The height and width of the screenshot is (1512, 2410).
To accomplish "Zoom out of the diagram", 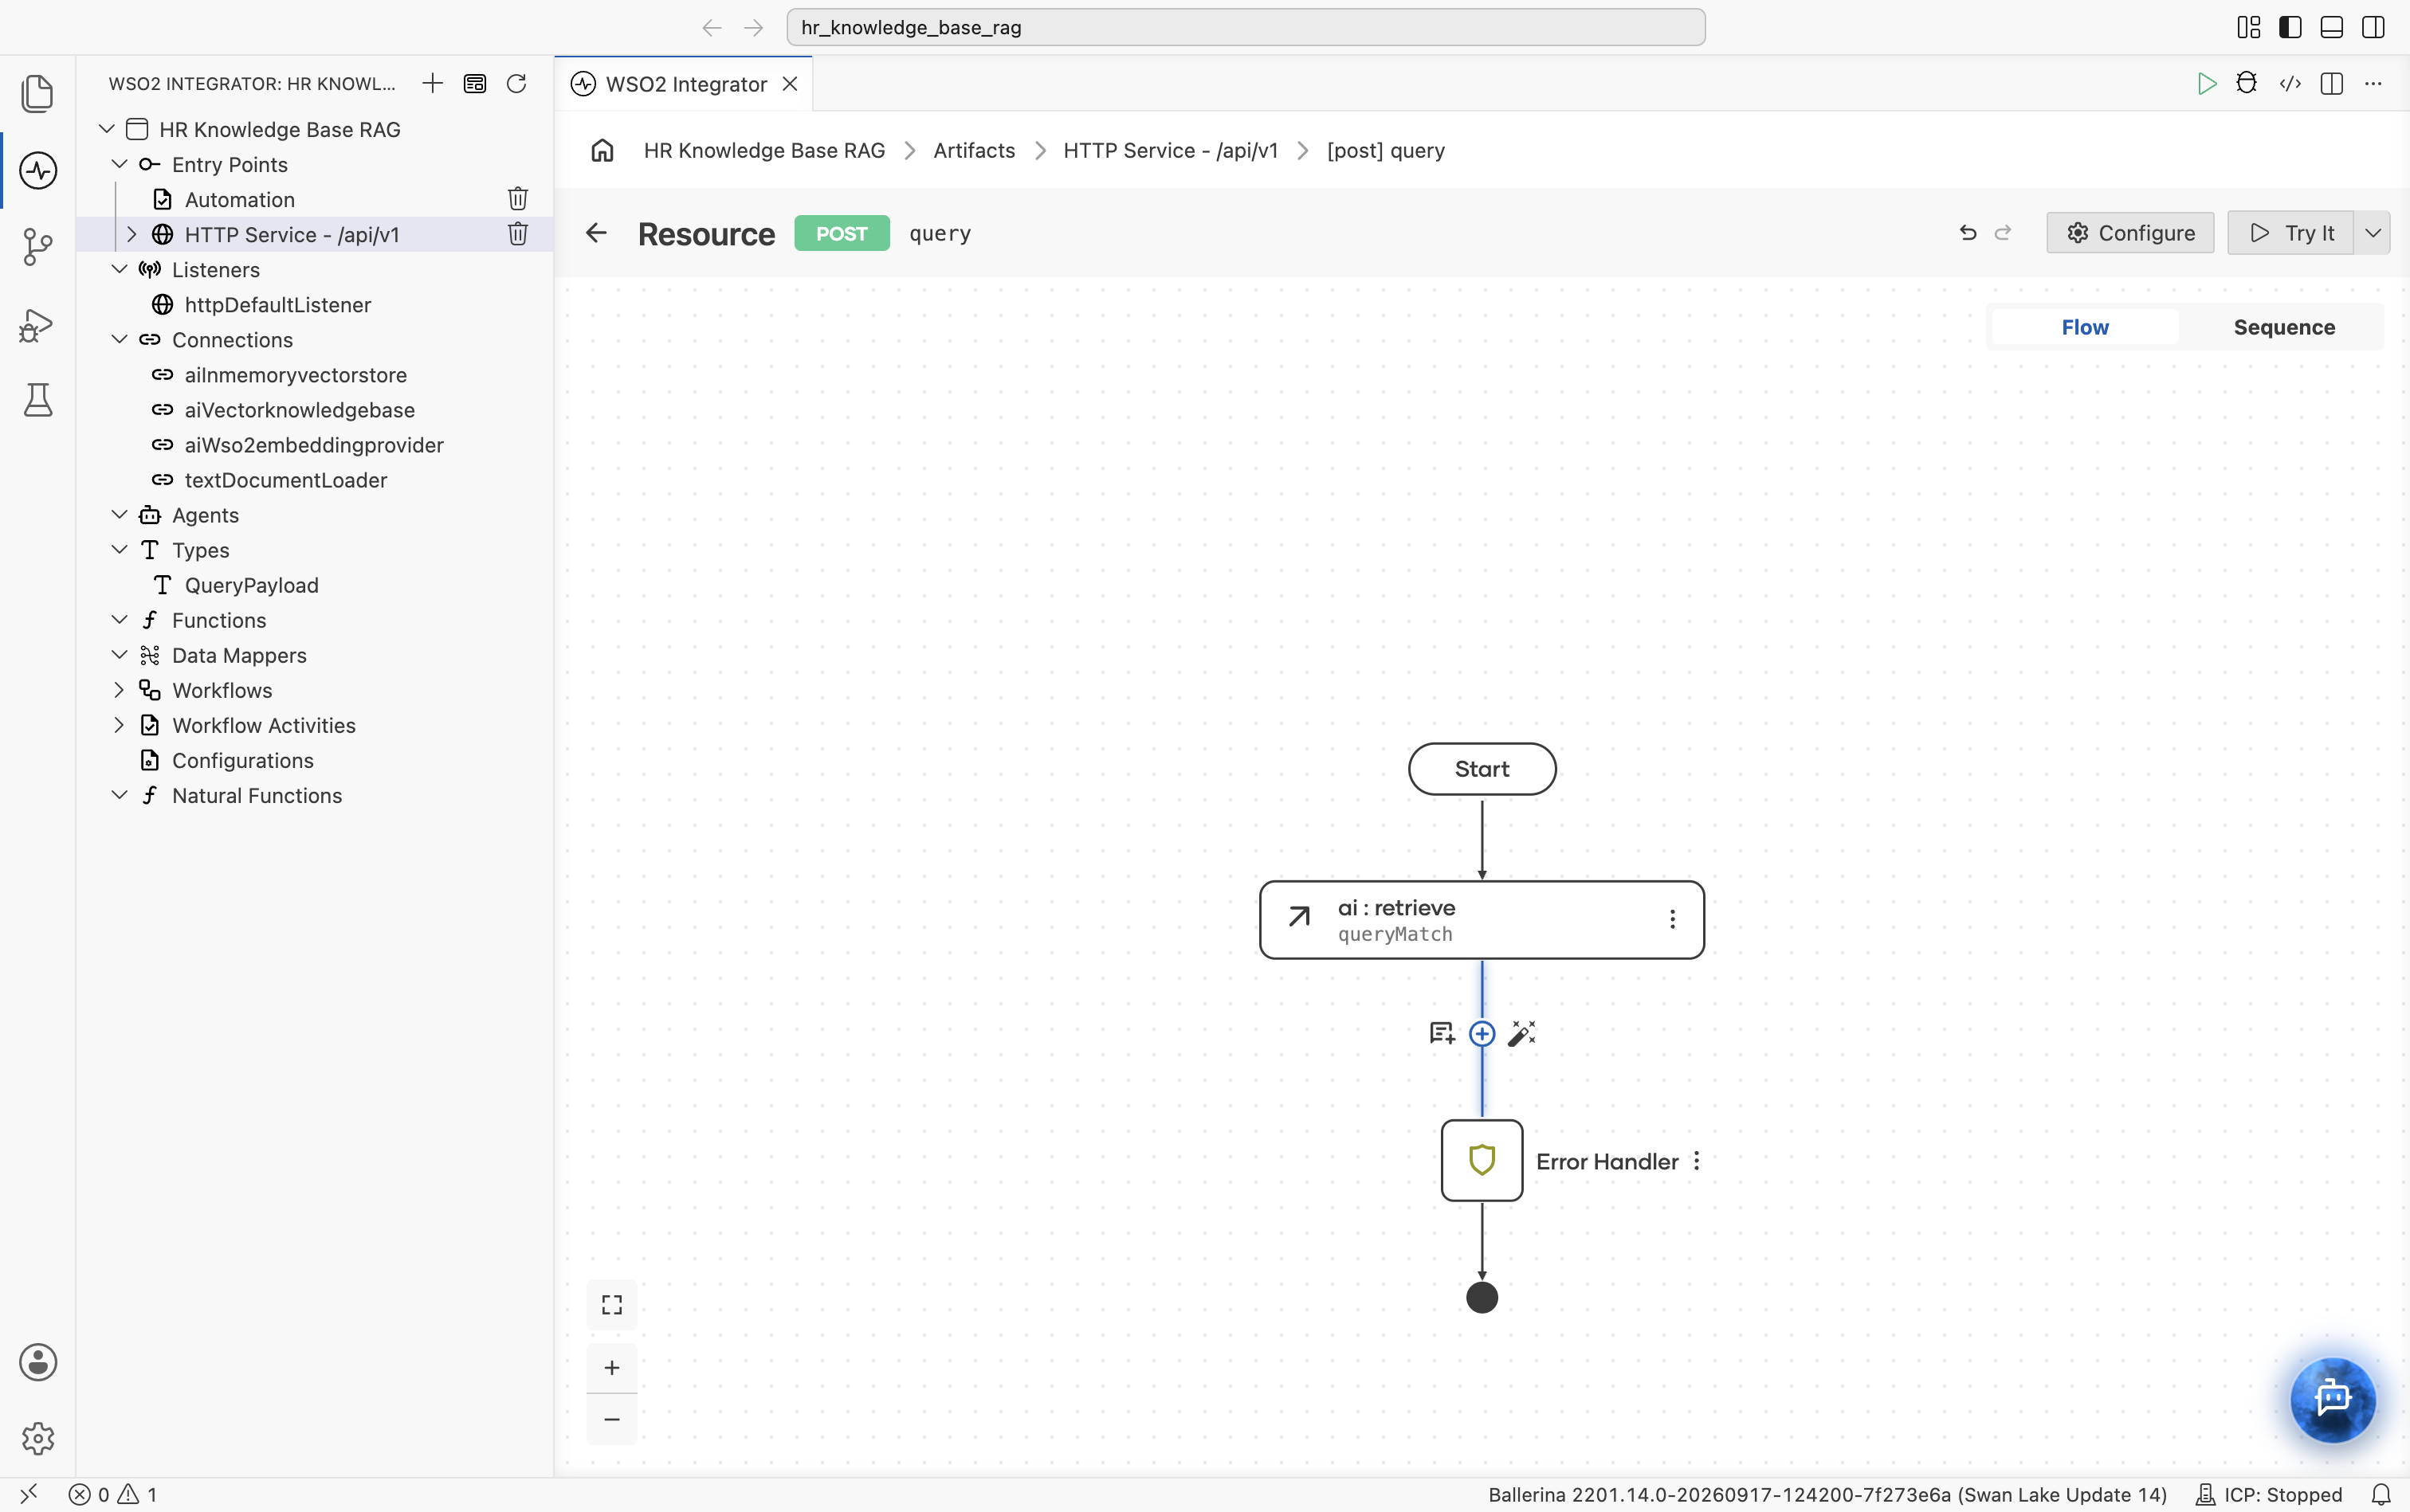I will pyautogui.click(x=611, y=1419).
